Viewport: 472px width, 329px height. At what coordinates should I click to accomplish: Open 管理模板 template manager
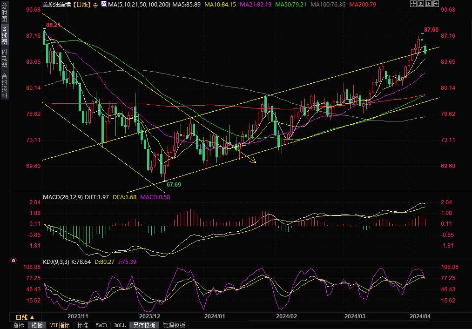coord(174,325)
